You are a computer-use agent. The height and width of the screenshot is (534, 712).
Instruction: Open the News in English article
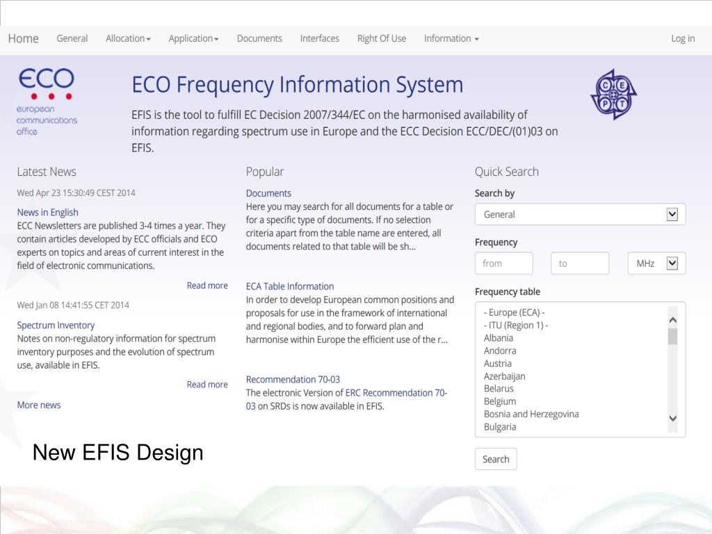click(x=48, y=213)
